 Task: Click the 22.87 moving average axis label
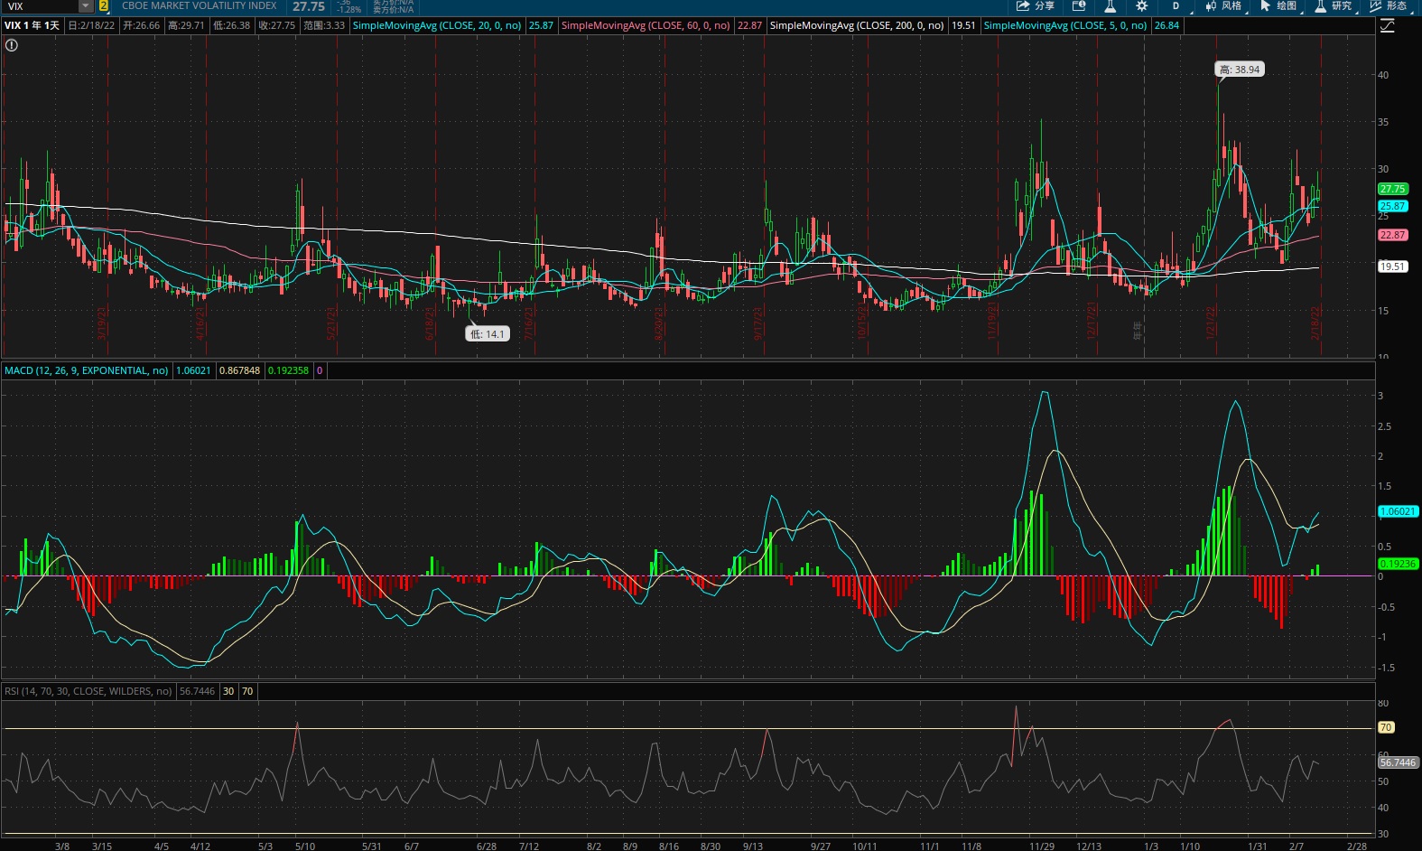pos(1392,235)
